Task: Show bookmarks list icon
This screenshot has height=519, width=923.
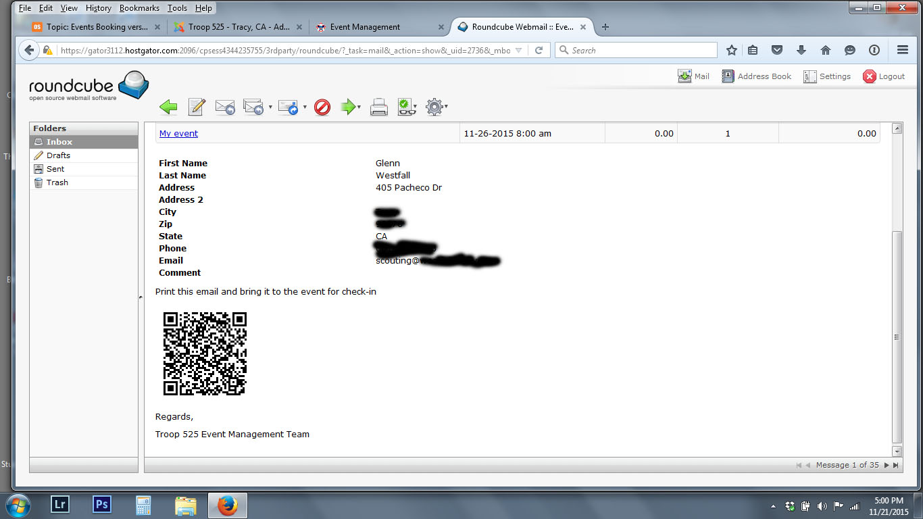Action: point(753,50)
